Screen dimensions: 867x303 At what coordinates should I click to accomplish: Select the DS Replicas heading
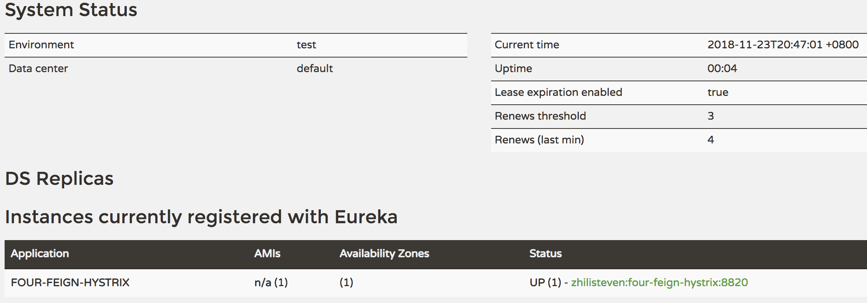[x=59, y=179]
